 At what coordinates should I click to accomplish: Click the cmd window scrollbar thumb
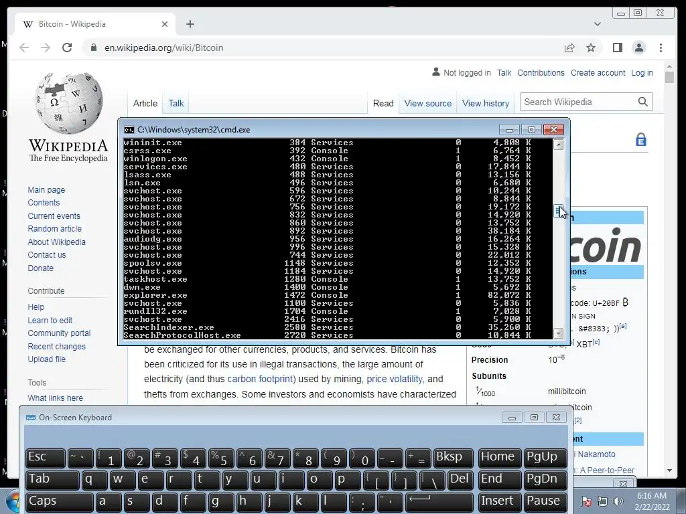(558, 211)
